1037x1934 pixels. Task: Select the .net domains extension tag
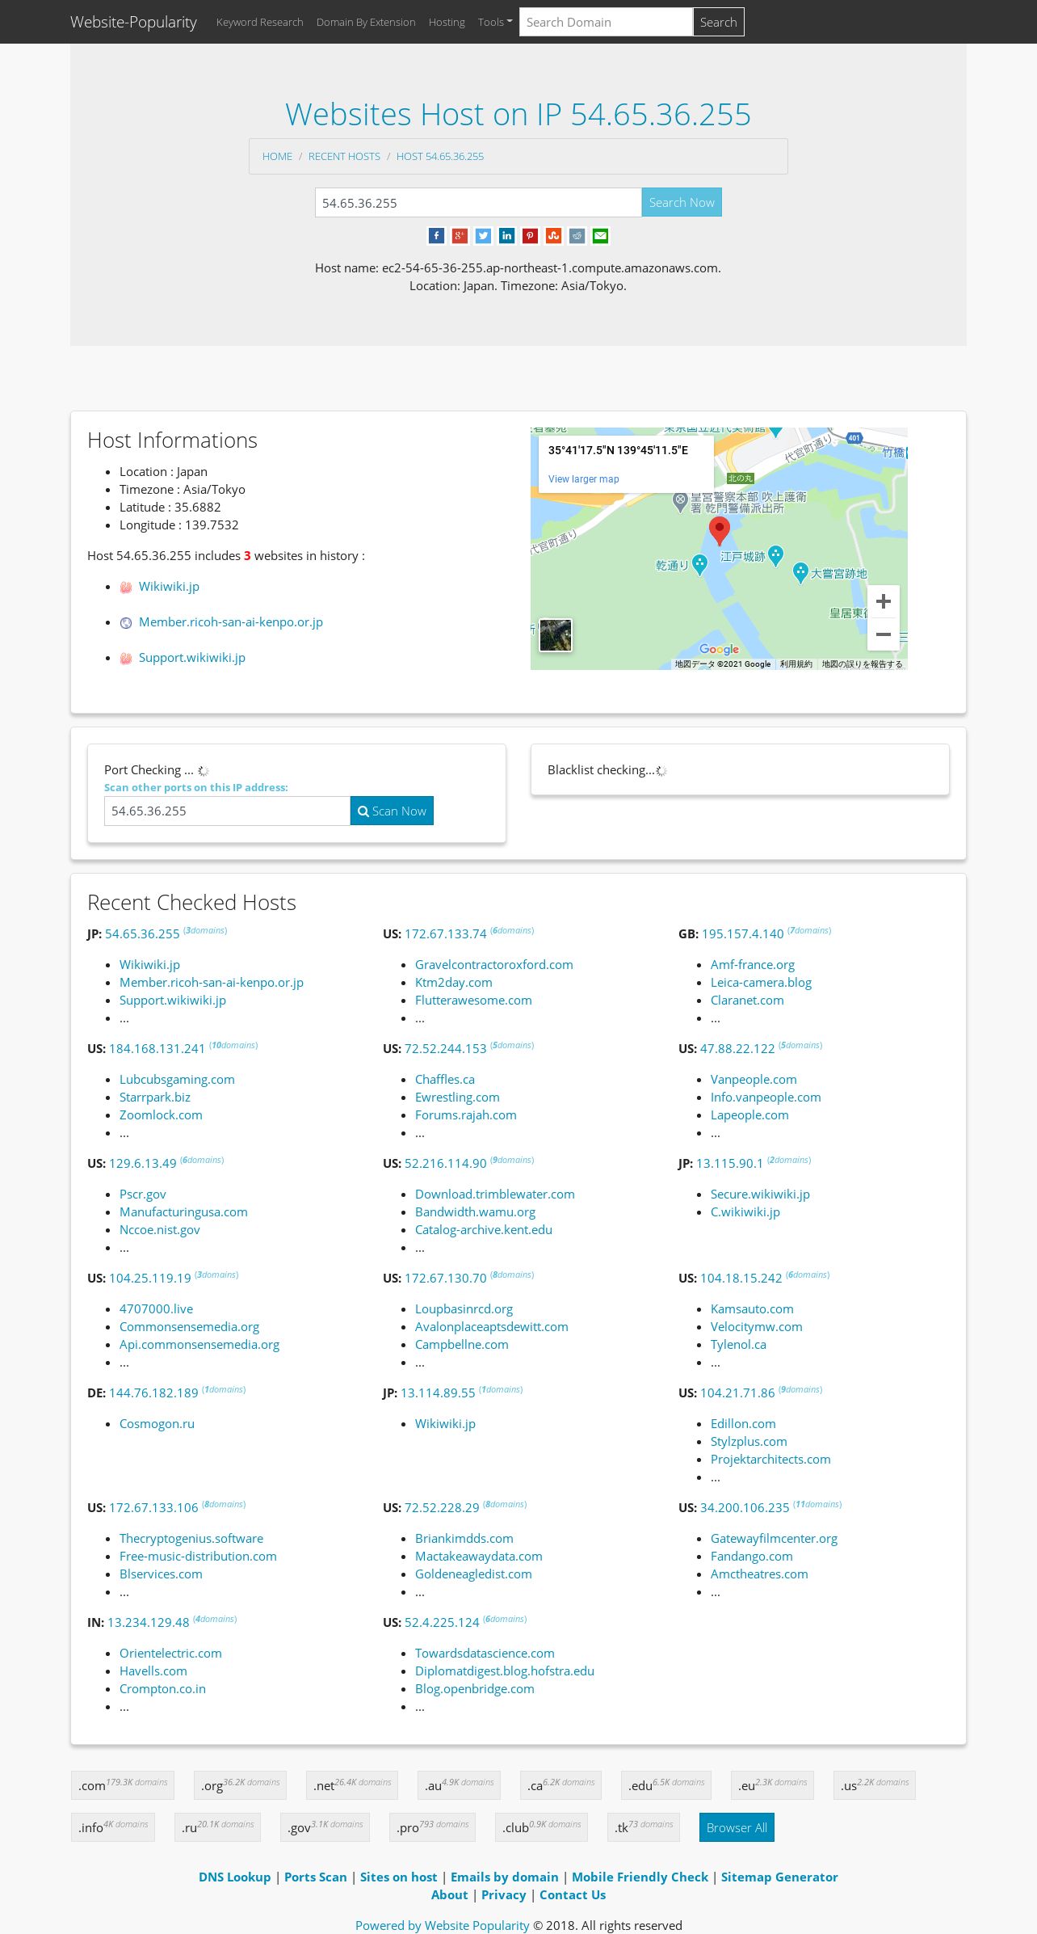[x=352, y=1784]
